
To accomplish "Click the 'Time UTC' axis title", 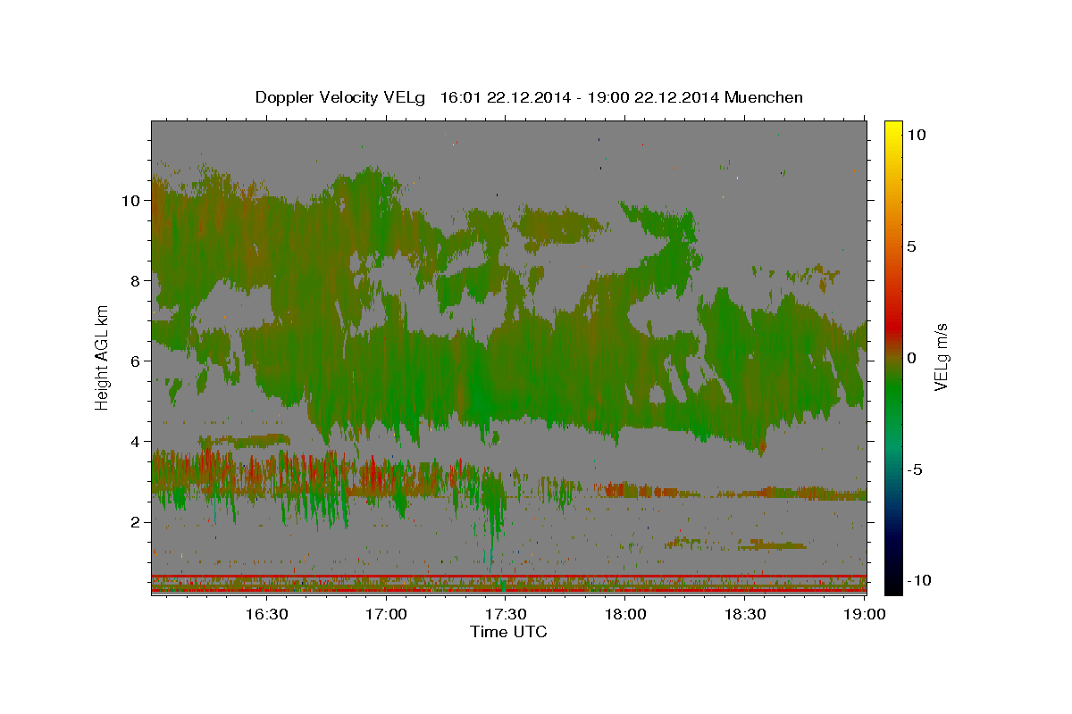I will [x=508, y=632].
